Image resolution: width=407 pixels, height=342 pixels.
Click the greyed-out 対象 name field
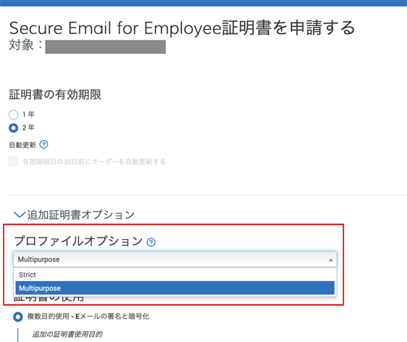point(106,47)
